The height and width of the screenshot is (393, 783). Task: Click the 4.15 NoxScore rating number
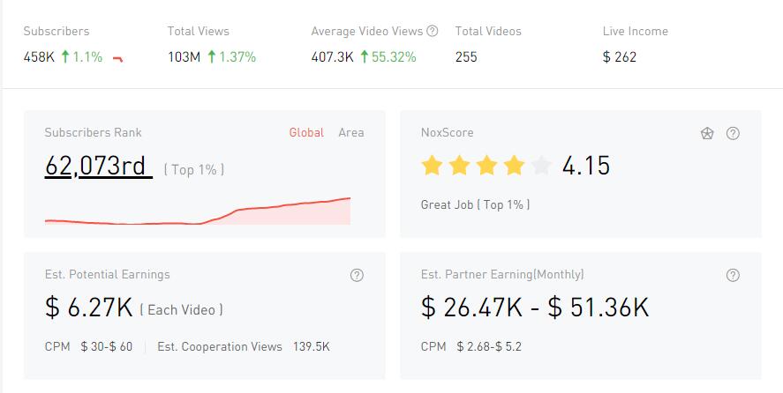pyautogui.click(x=586, y=166)
